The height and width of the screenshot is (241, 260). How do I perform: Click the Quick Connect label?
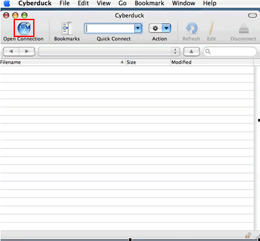(x=114, y=39)
